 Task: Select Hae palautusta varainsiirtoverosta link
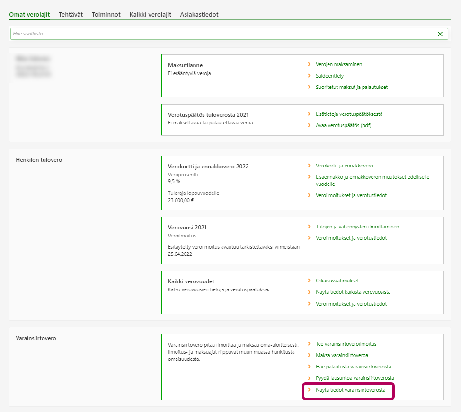[353, 367]
